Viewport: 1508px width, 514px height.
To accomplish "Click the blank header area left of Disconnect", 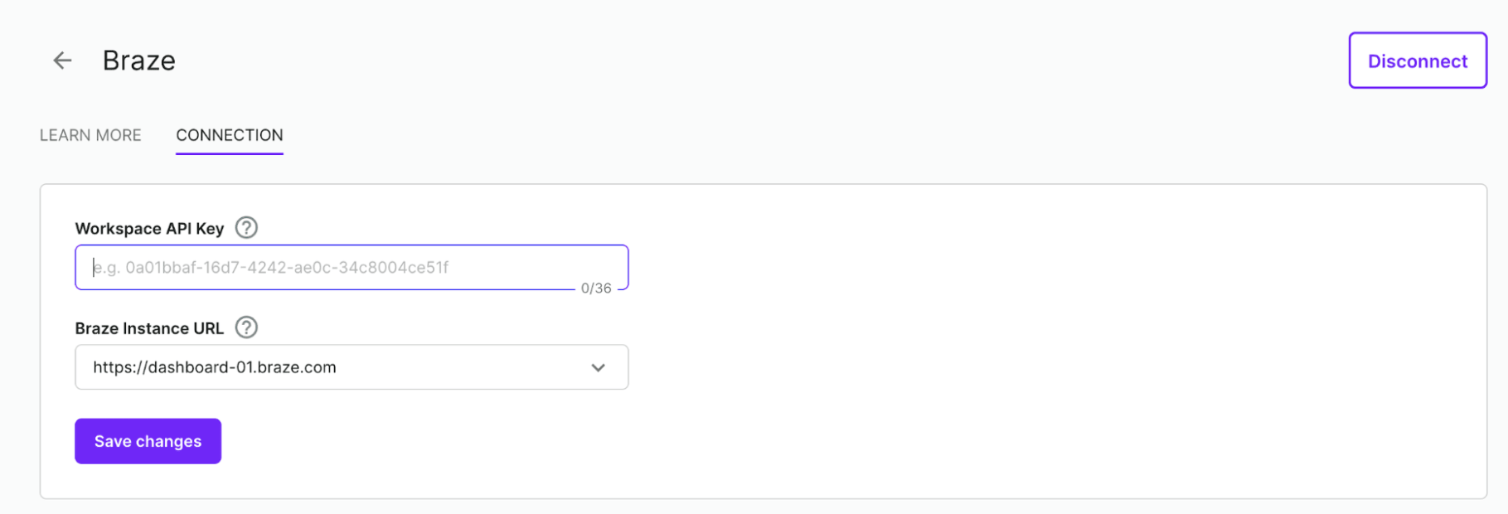I will click(829, 61).
